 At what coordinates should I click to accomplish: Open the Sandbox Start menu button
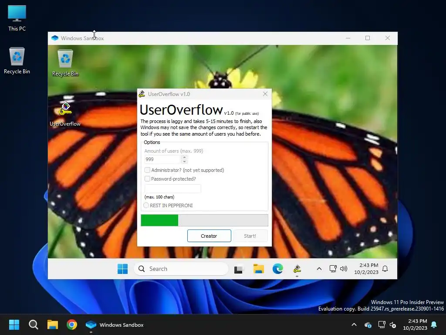122,269
